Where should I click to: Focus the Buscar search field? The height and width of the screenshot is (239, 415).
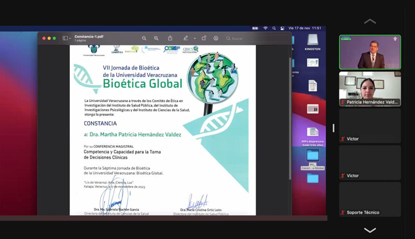coord(256,39)
